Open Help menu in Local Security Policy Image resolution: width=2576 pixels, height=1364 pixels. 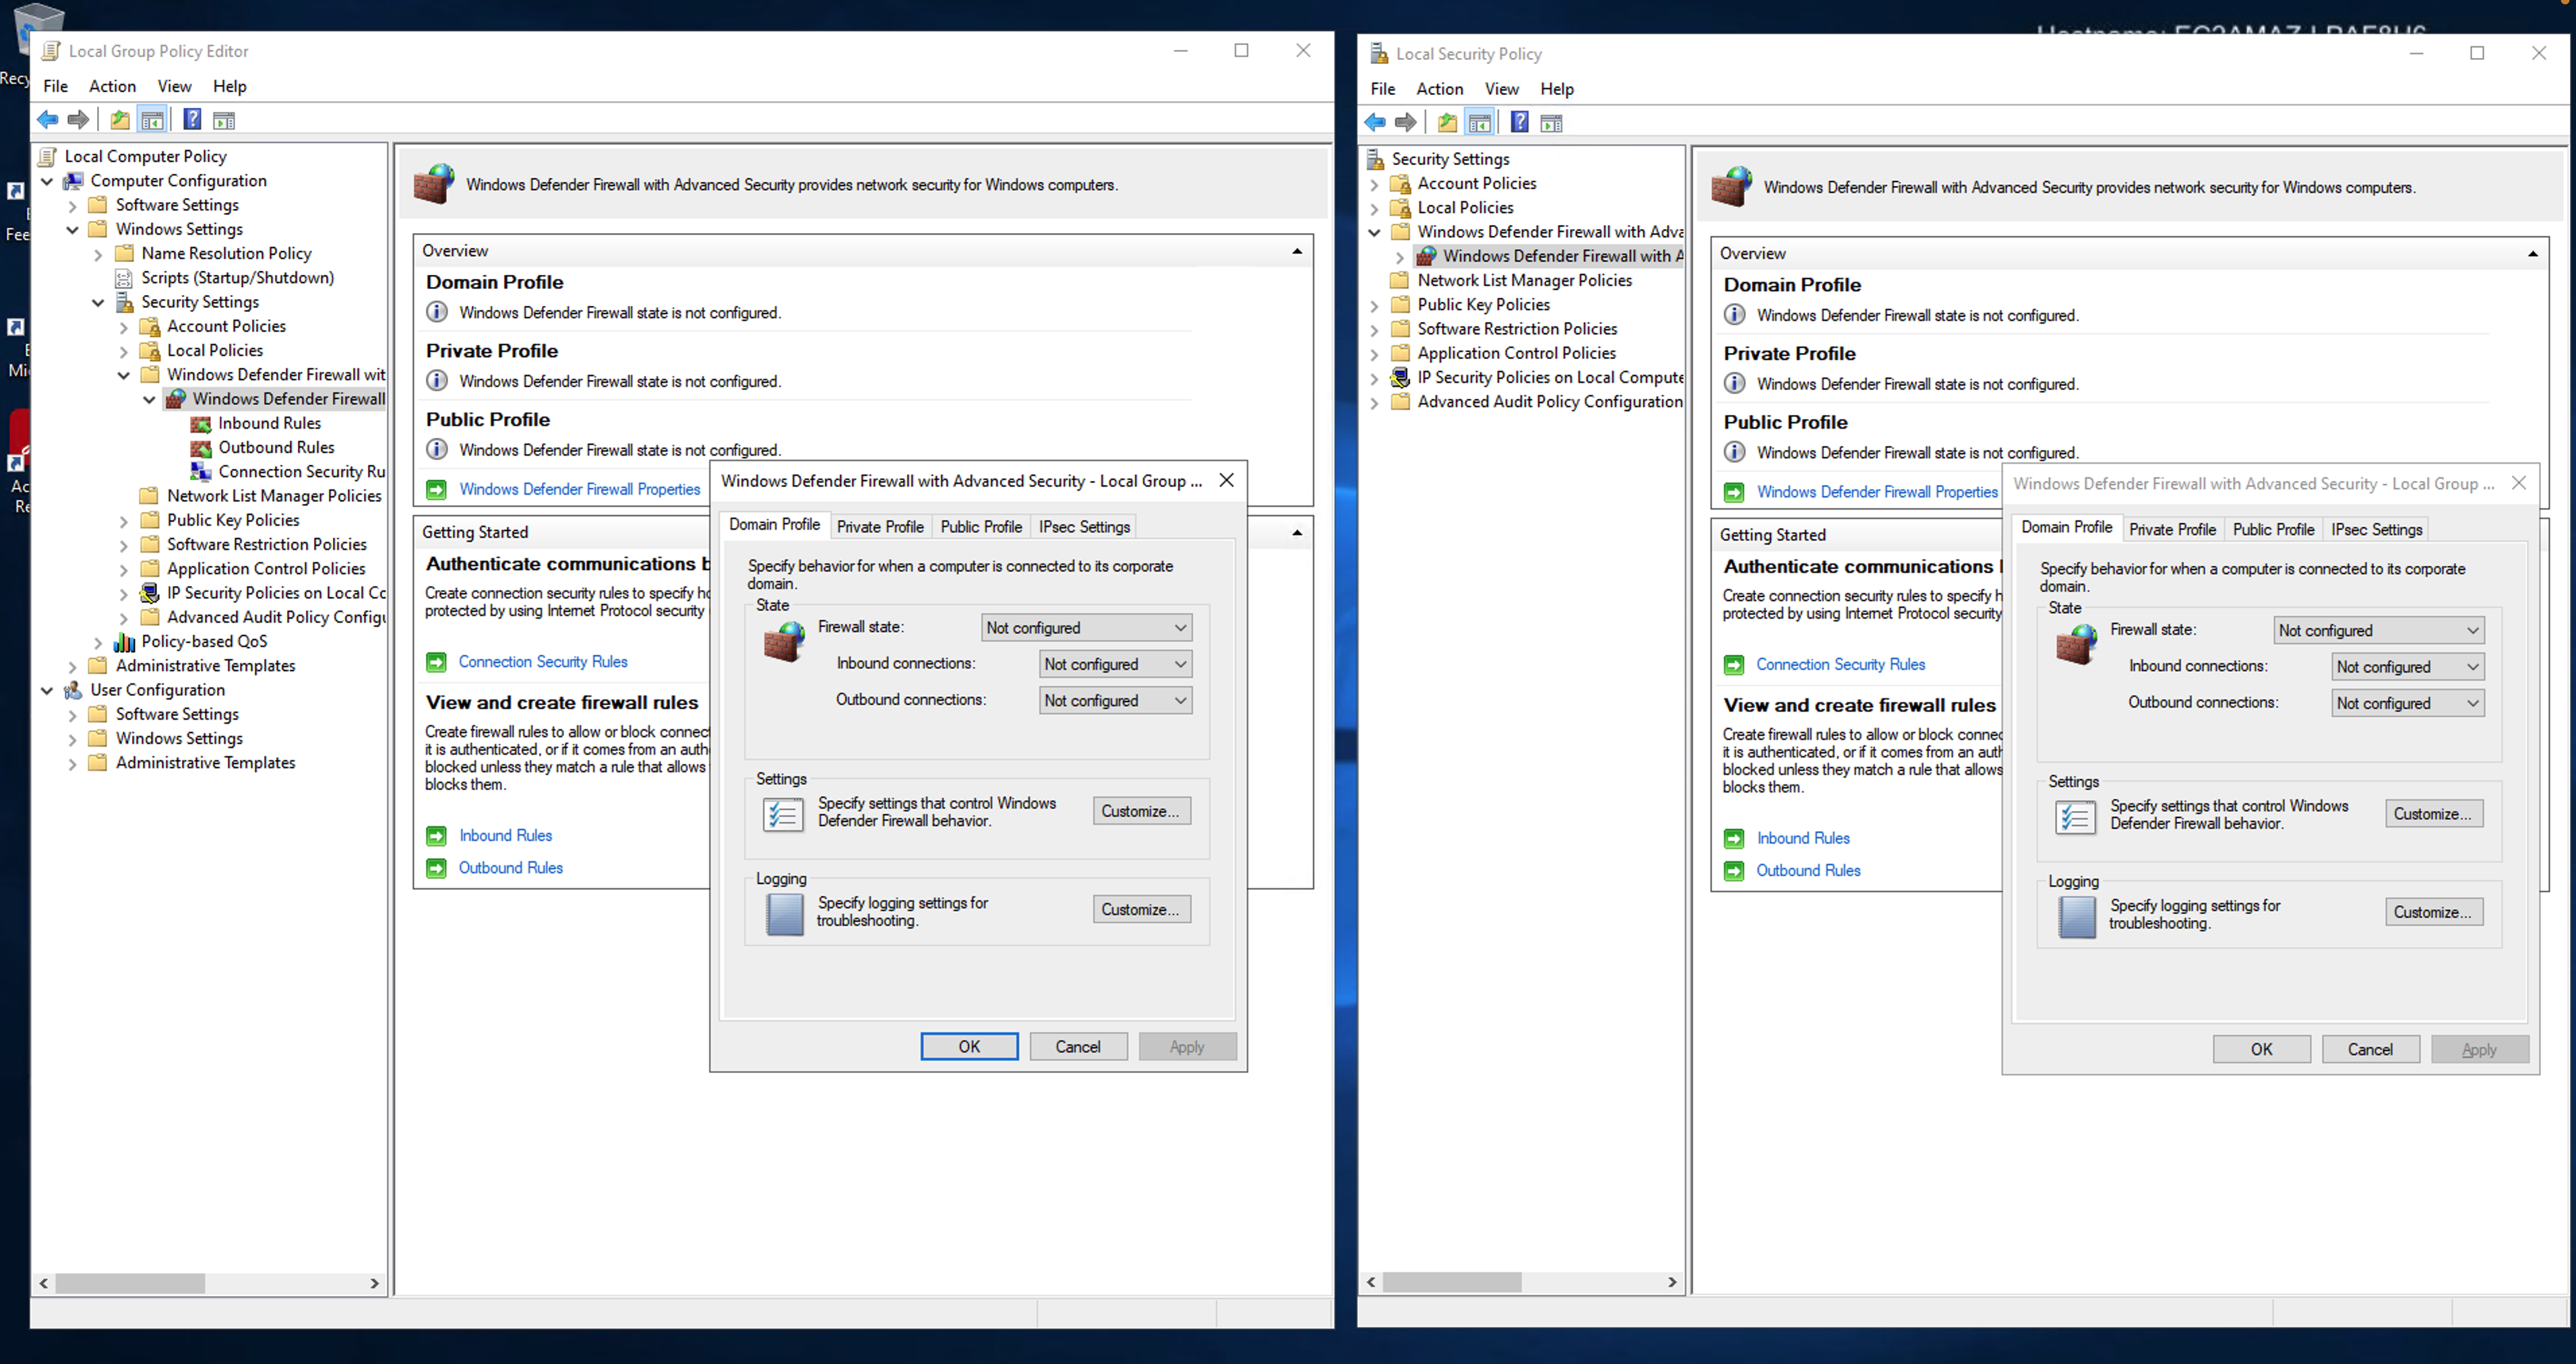point(1556,89)
